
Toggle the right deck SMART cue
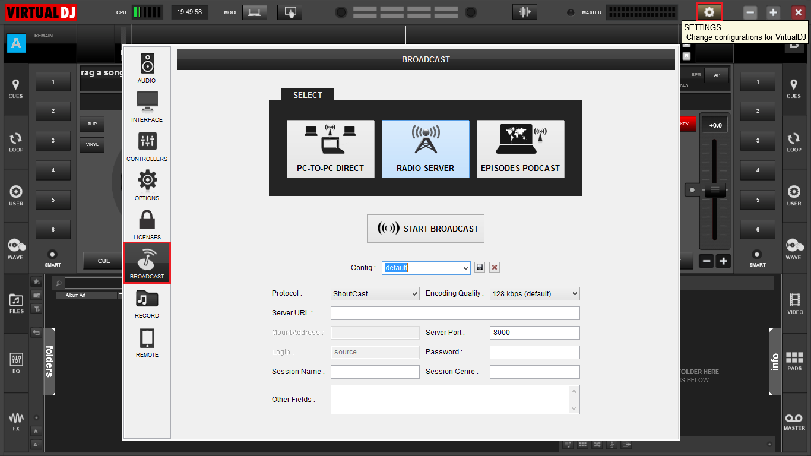758,257
